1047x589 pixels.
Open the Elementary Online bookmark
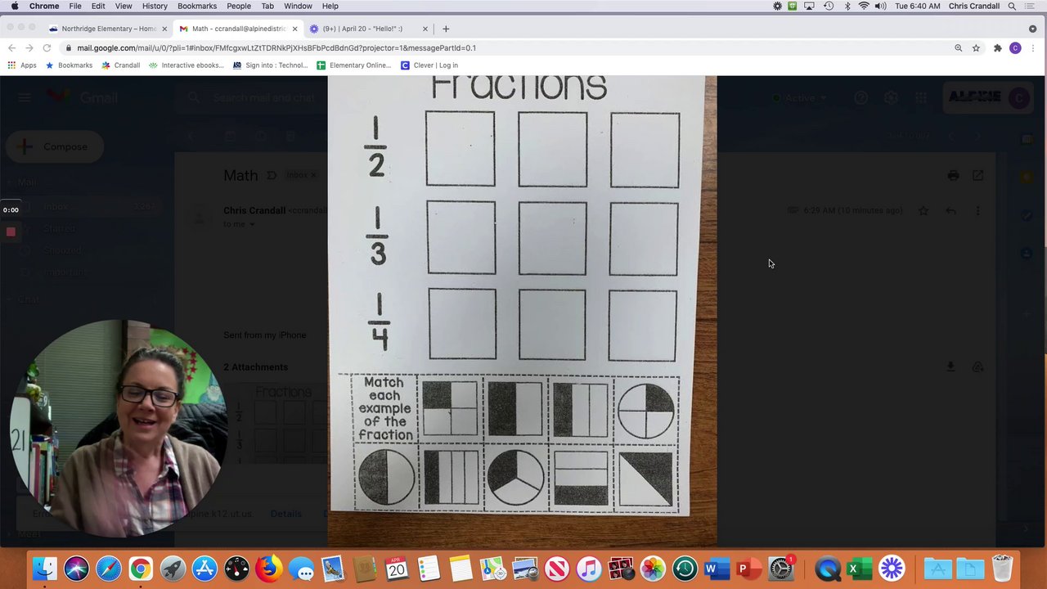pyautogui.click(x=354, y=65)
